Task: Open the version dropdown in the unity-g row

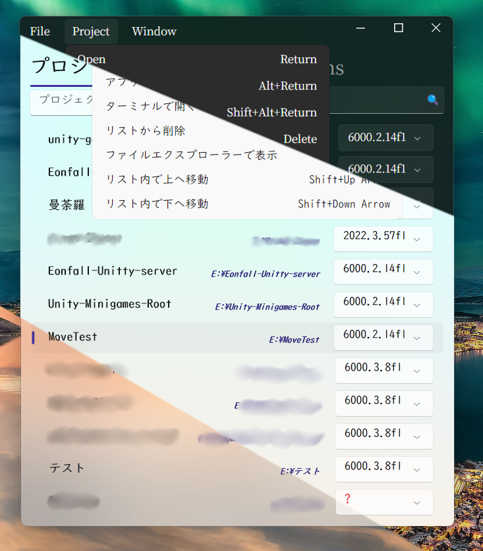Action: (x=385, y=138)
